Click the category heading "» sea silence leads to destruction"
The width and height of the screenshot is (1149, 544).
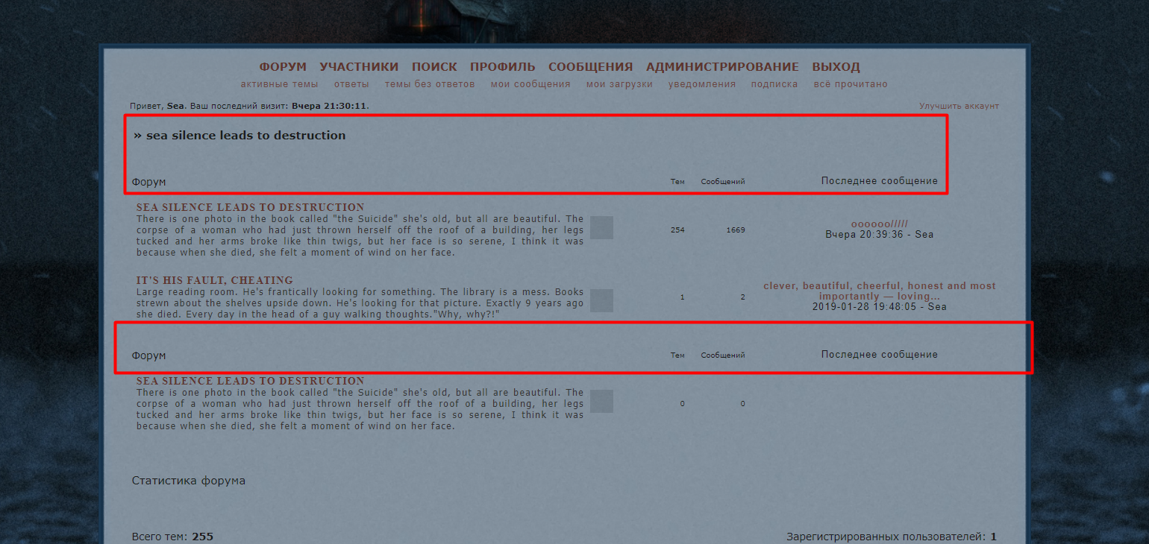click(245, 136)
